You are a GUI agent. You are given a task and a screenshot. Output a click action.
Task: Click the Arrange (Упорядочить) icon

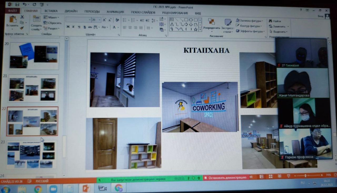pos(211,22)
